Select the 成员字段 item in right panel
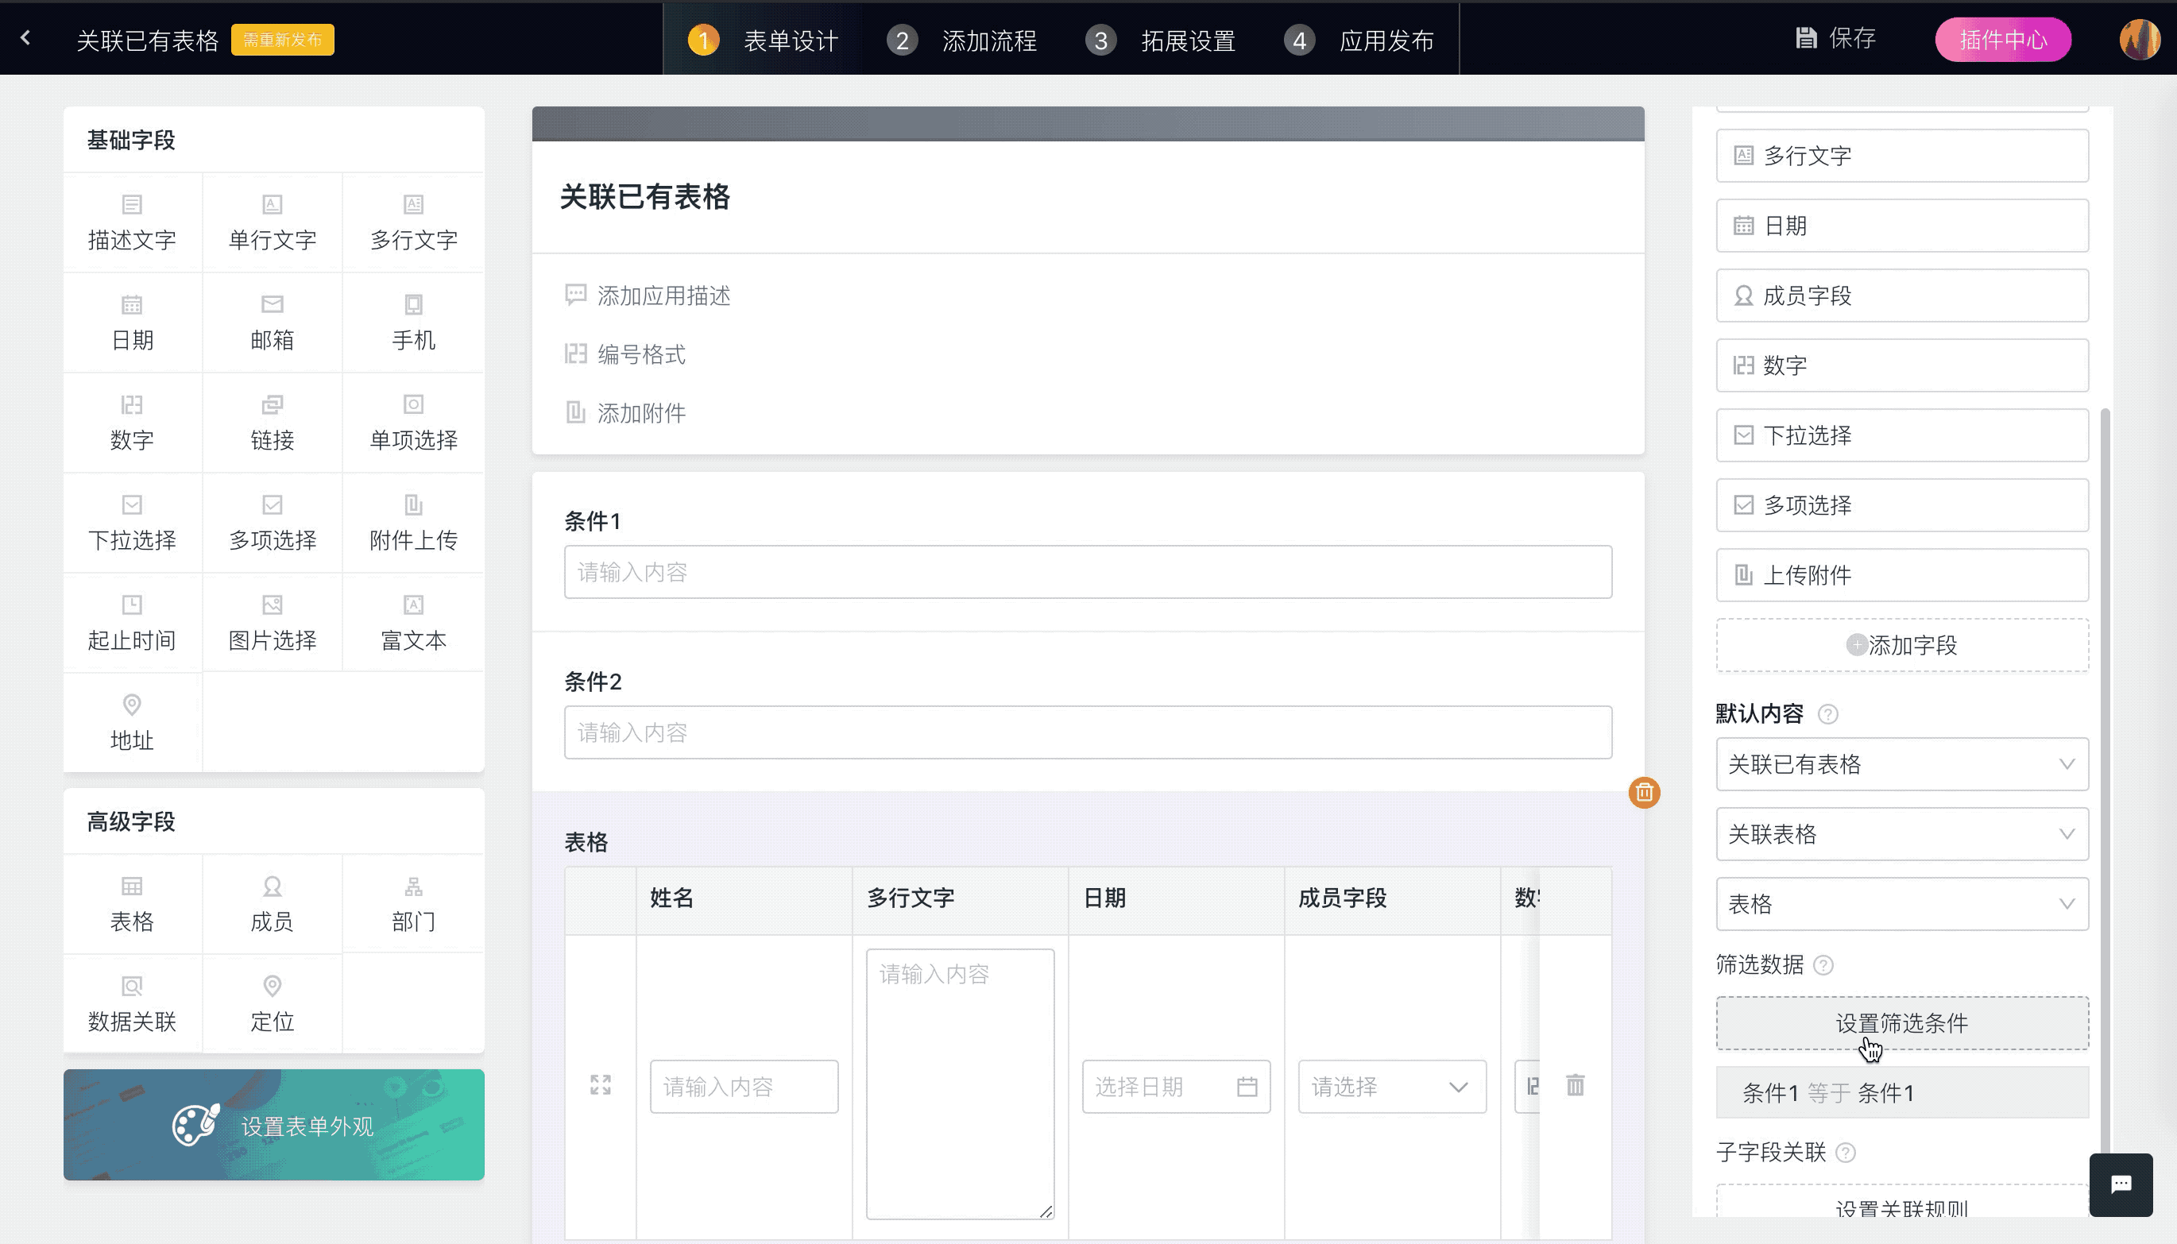The image size is (2177, 1244). click(1902, 296)
